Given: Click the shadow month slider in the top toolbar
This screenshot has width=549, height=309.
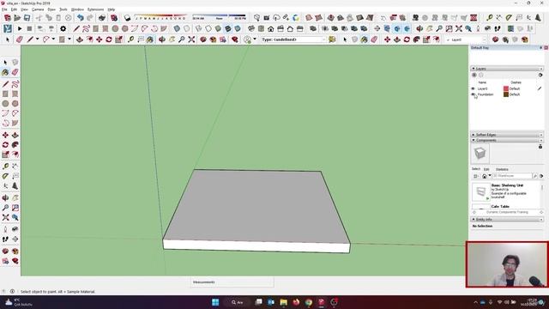Looking at the screenshot, I should (x=161, y=17).
